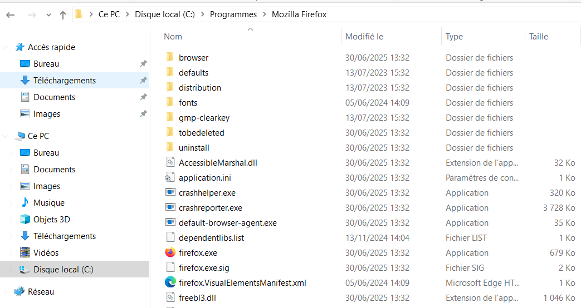Select Accès rapide star icon
Screen dimensions: 581x308
coord(19,47)
